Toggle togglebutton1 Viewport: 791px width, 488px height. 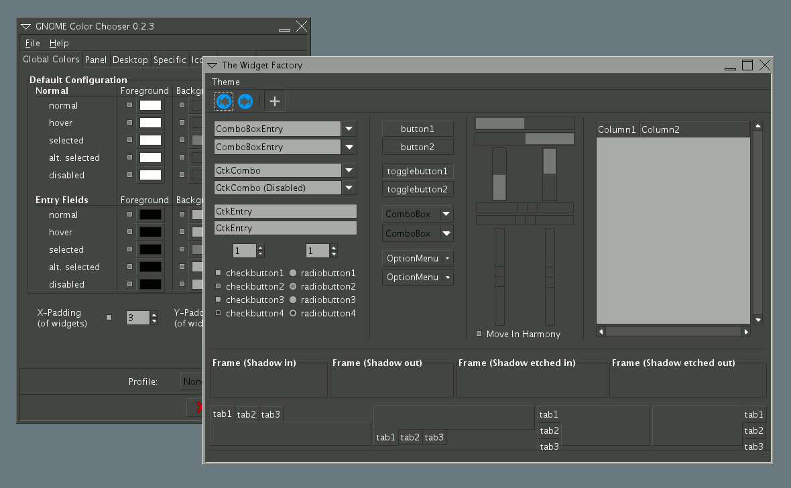point(418,171)
